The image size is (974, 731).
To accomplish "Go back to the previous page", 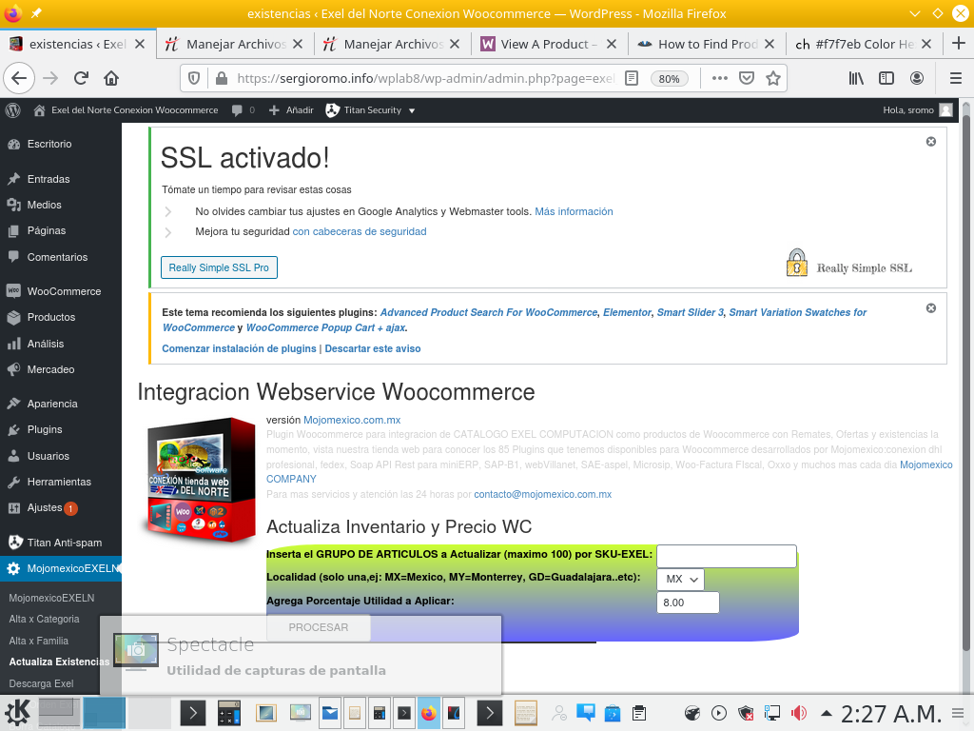I will (x=19, y=78).
